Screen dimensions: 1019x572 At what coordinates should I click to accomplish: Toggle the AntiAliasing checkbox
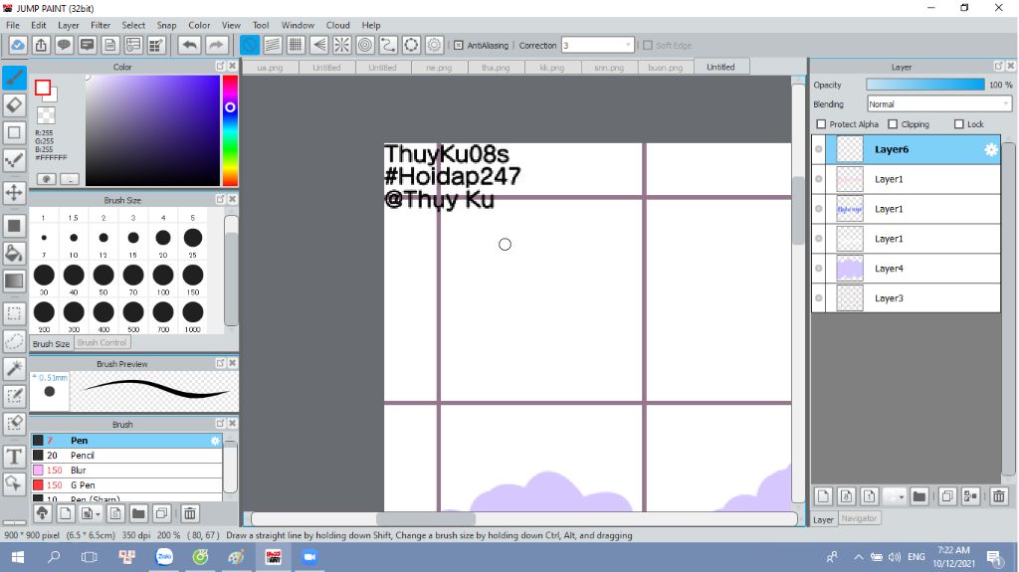pos(458,46)
